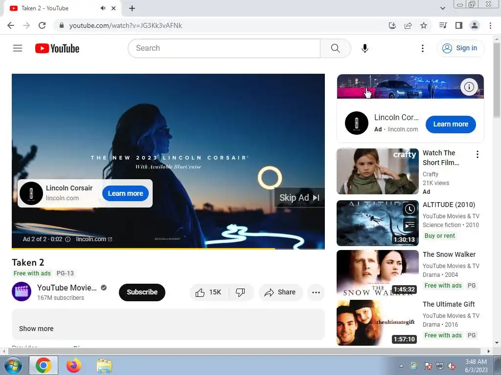The image size is (501, 375).
Task: Go back in Chrome
Action: (x=11, y=25)
